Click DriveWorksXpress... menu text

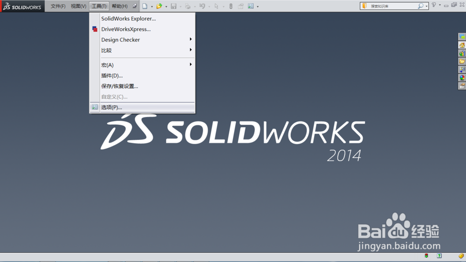[x=126, y=29]
